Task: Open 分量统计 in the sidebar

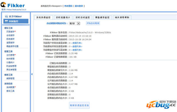Action: point(10,62)
